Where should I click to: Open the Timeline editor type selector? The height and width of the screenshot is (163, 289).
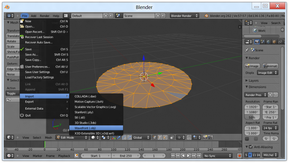click(x=10, y=156)
